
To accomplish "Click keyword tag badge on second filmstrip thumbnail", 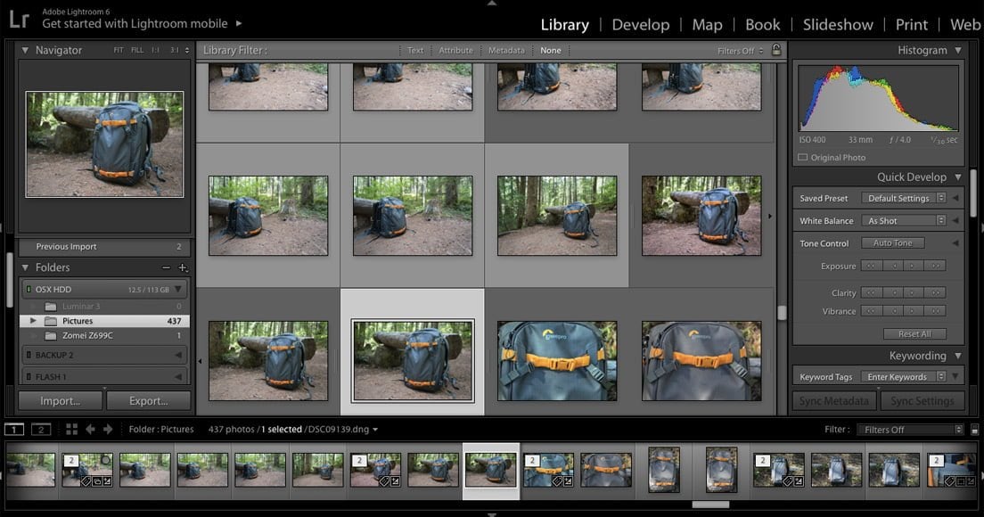I will click(86, 481).
